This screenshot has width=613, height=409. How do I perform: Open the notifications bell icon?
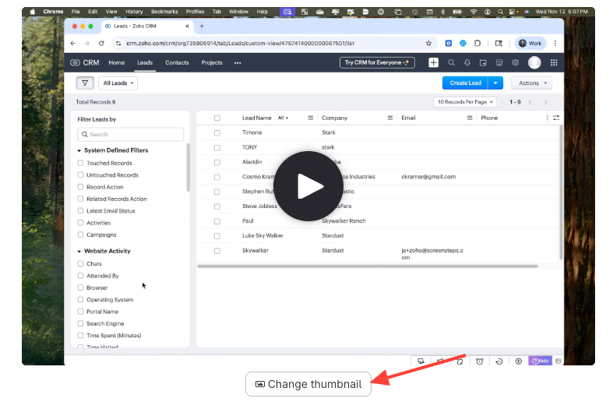(467, 63)
